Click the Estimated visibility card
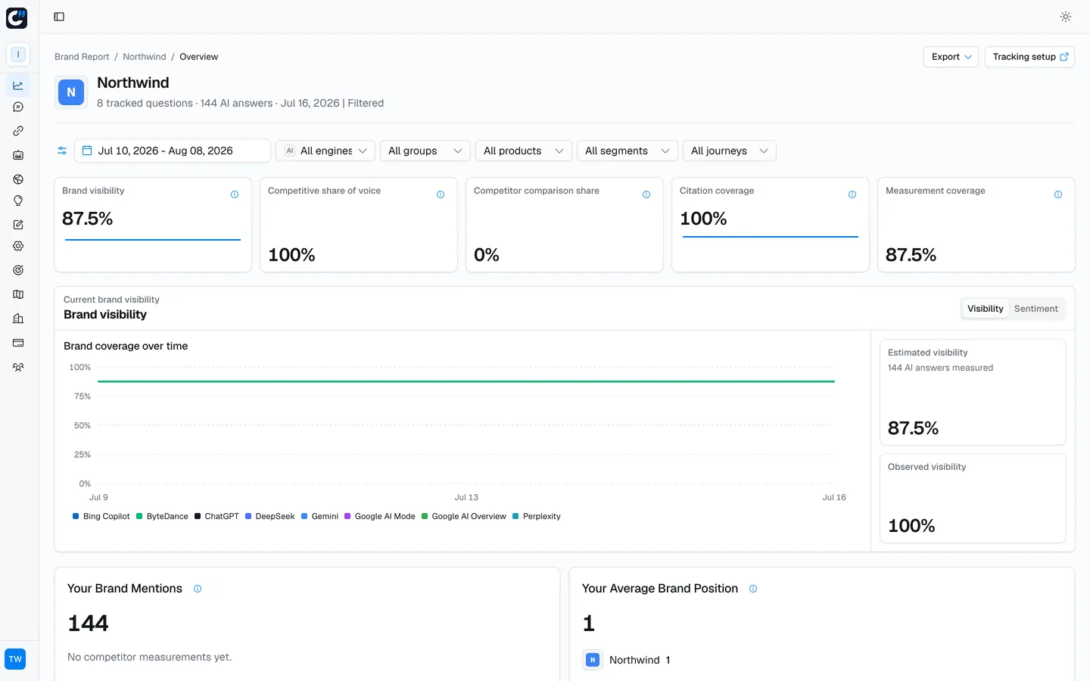This screenshot has width=1090, height=681. tap(973, 392)
